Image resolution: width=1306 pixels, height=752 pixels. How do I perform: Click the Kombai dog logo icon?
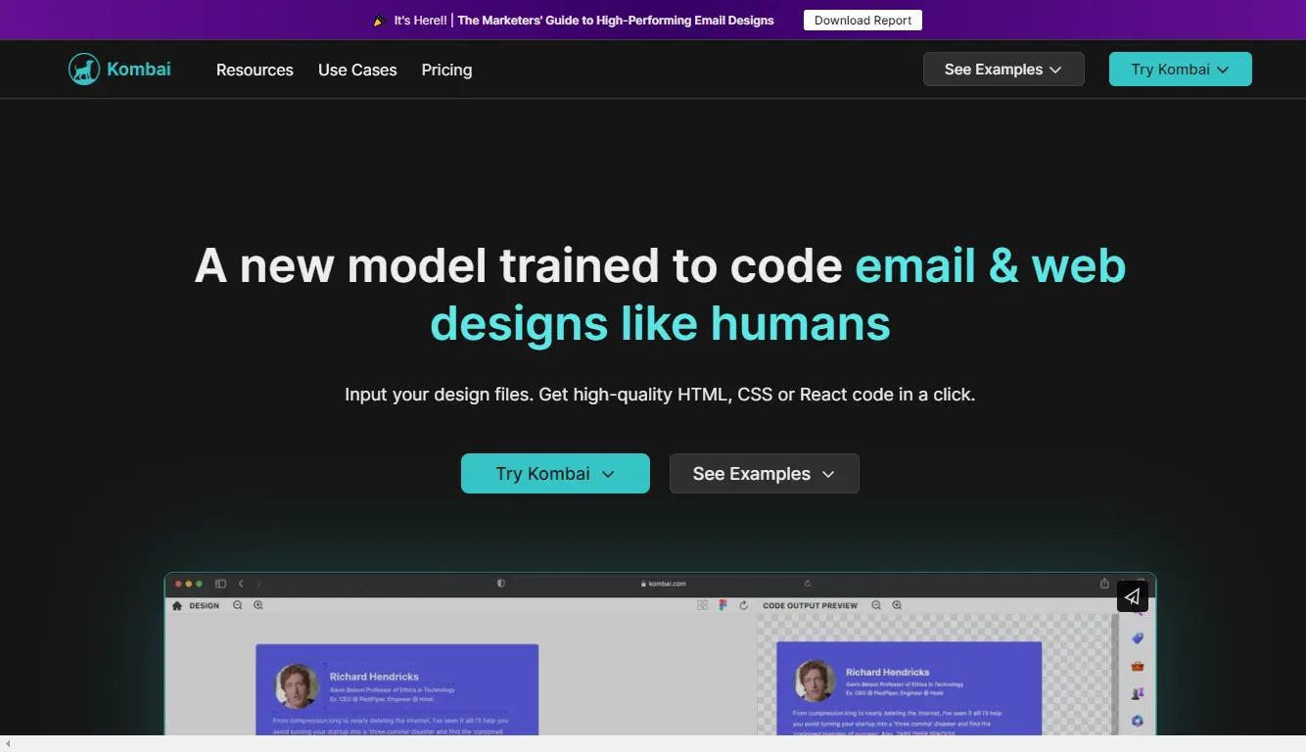(x=84, y=70)
